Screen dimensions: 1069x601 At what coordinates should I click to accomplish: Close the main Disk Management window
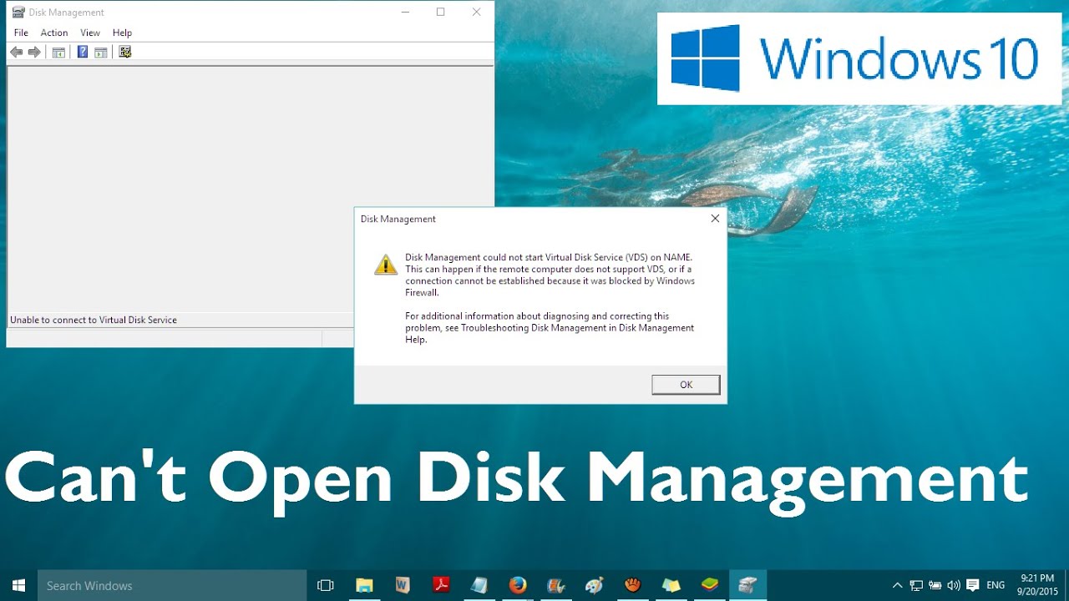[476, 12]
